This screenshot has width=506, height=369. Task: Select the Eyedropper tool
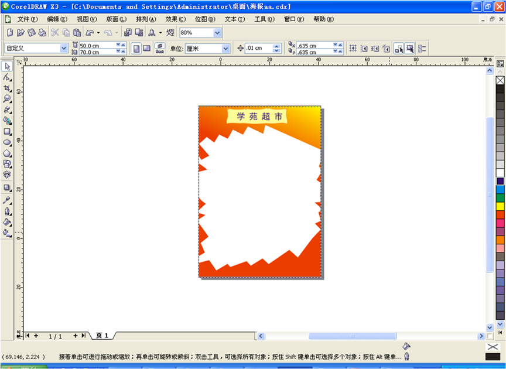(7, 200)
